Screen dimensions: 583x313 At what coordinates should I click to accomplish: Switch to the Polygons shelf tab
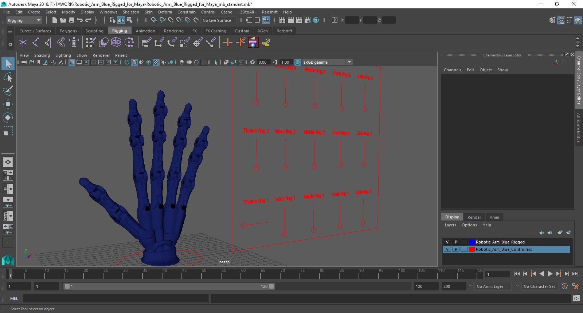(x=68, y=31)
